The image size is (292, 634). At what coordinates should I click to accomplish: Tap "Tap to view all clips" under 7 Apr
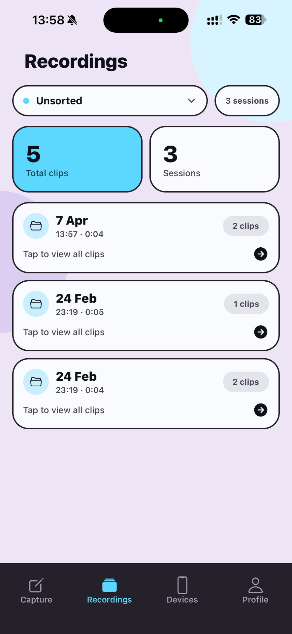click(x=64, y=254)
